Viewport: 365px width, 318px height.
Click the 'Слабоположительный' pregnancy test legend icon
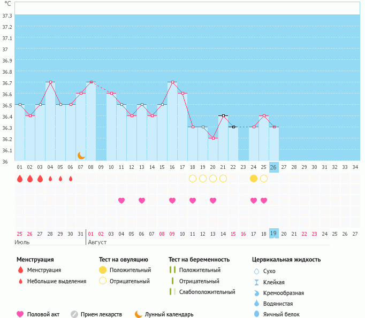pyautogui.click(x=172, y=292)
